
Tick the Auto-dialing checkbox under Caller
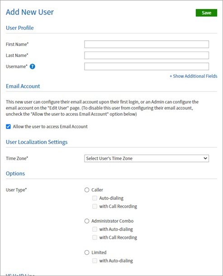95,198
